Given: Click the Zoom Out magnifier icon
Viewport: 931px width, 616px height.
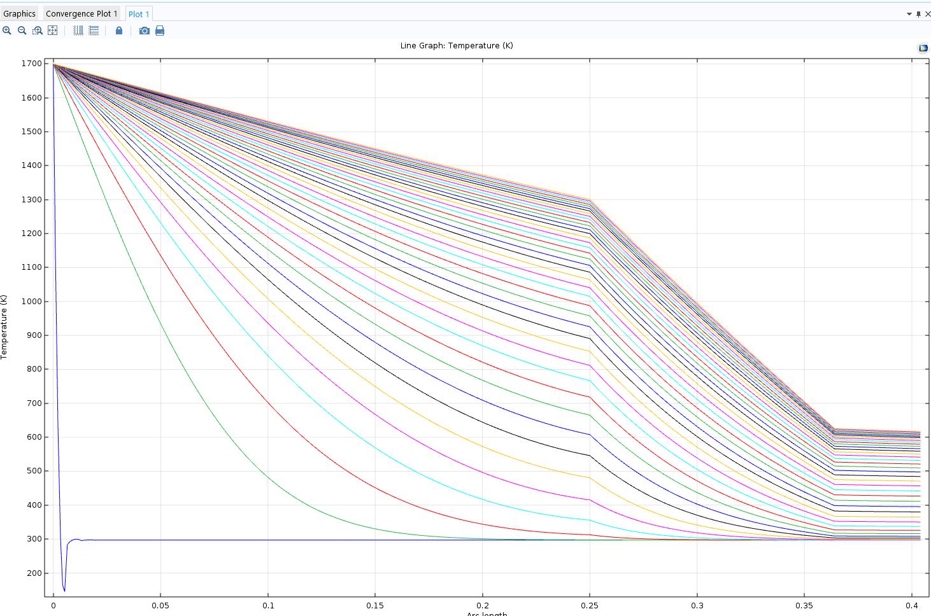Looking at the screenshot, I should pos(22,31).
